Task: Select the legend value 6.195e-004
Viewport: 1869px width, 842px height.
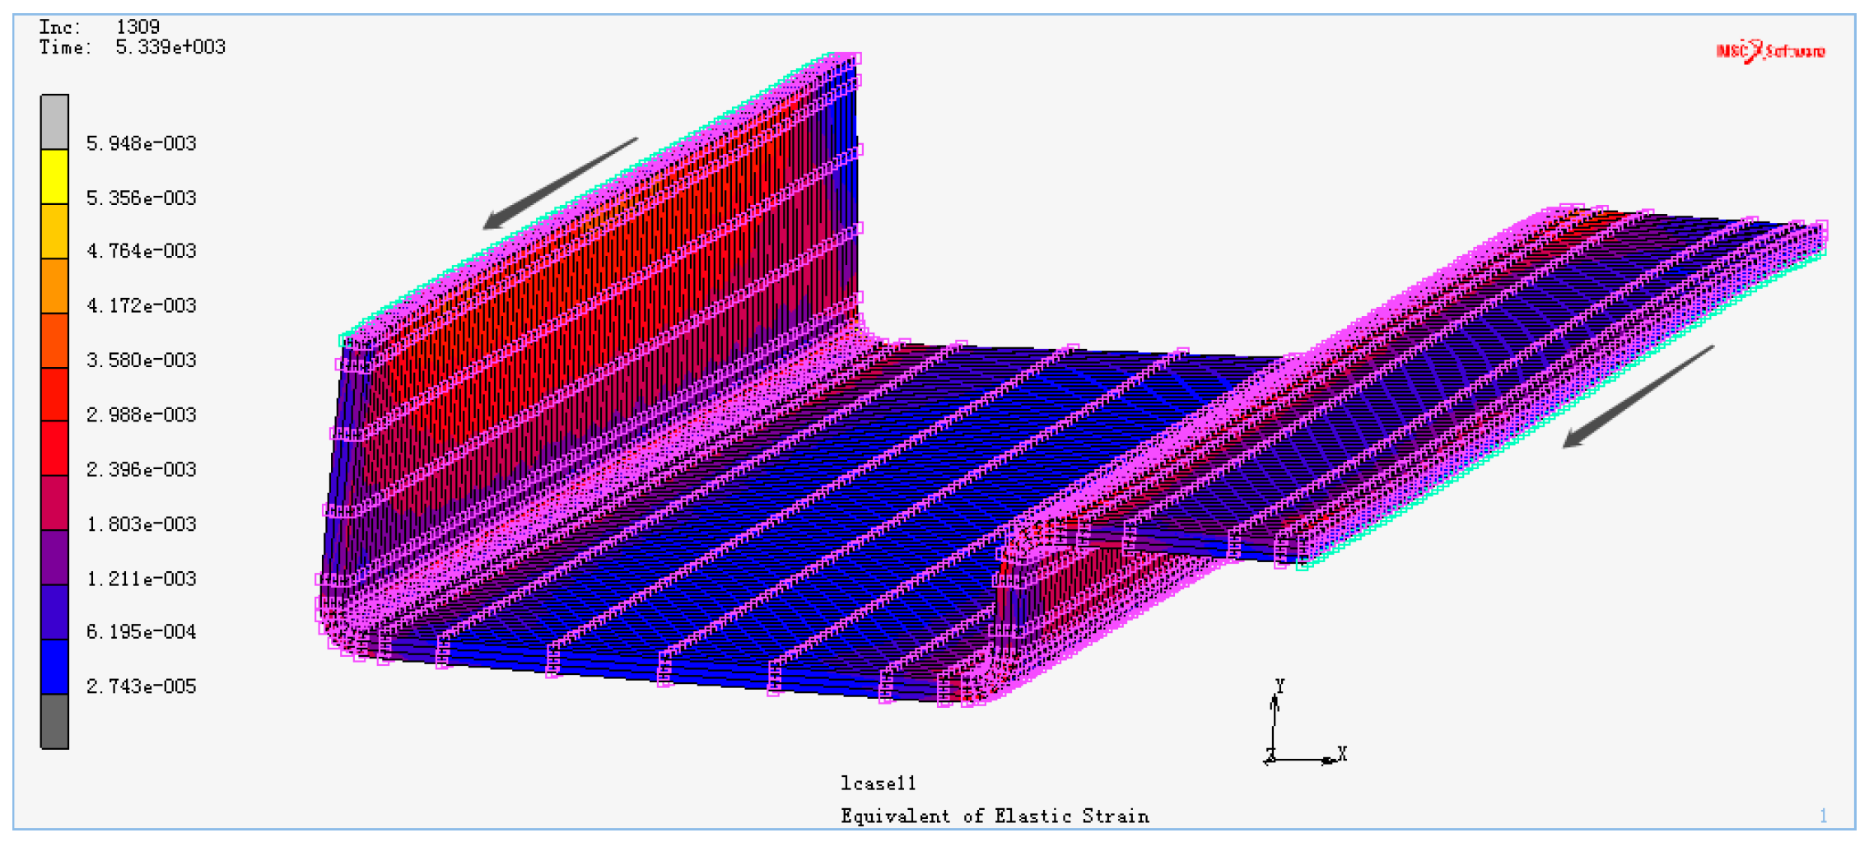Action: pyautogui.click(x=142, y=631)
